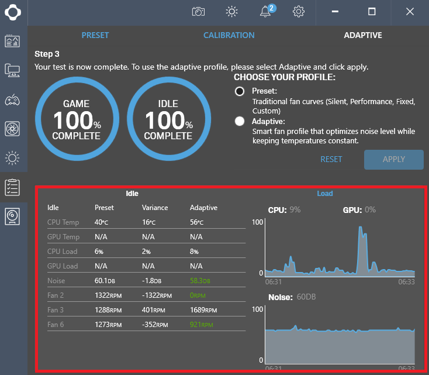Open the checklist tuning sidebar icon
Image resolution: width=429 pixels, height=375 pixels.
[12, 187]
